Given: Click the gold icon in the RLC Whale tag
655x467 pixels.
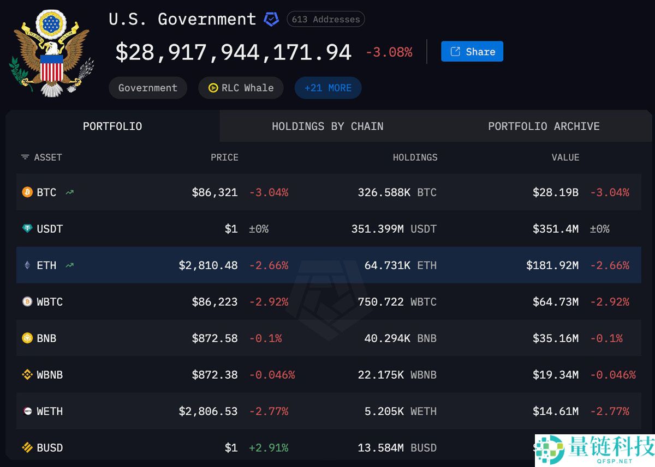Looking at the screenshot, I should (x=212, y=88).
